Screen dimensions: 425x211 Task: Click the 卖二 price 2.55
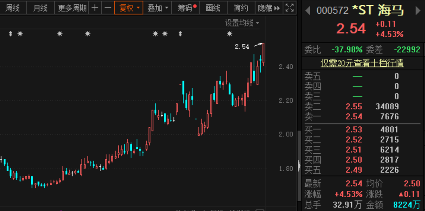click(354, 106)
